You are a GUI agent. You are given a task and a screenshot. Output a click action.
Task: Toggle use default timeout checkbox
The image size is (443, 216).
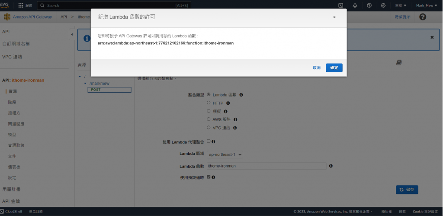coord(209,177)
